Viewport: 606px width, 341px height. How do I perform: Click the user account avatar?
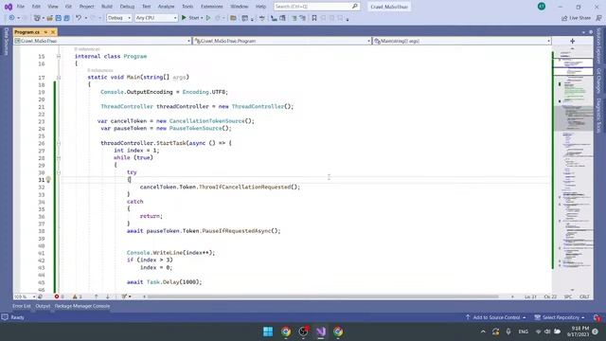coord(542,7)
